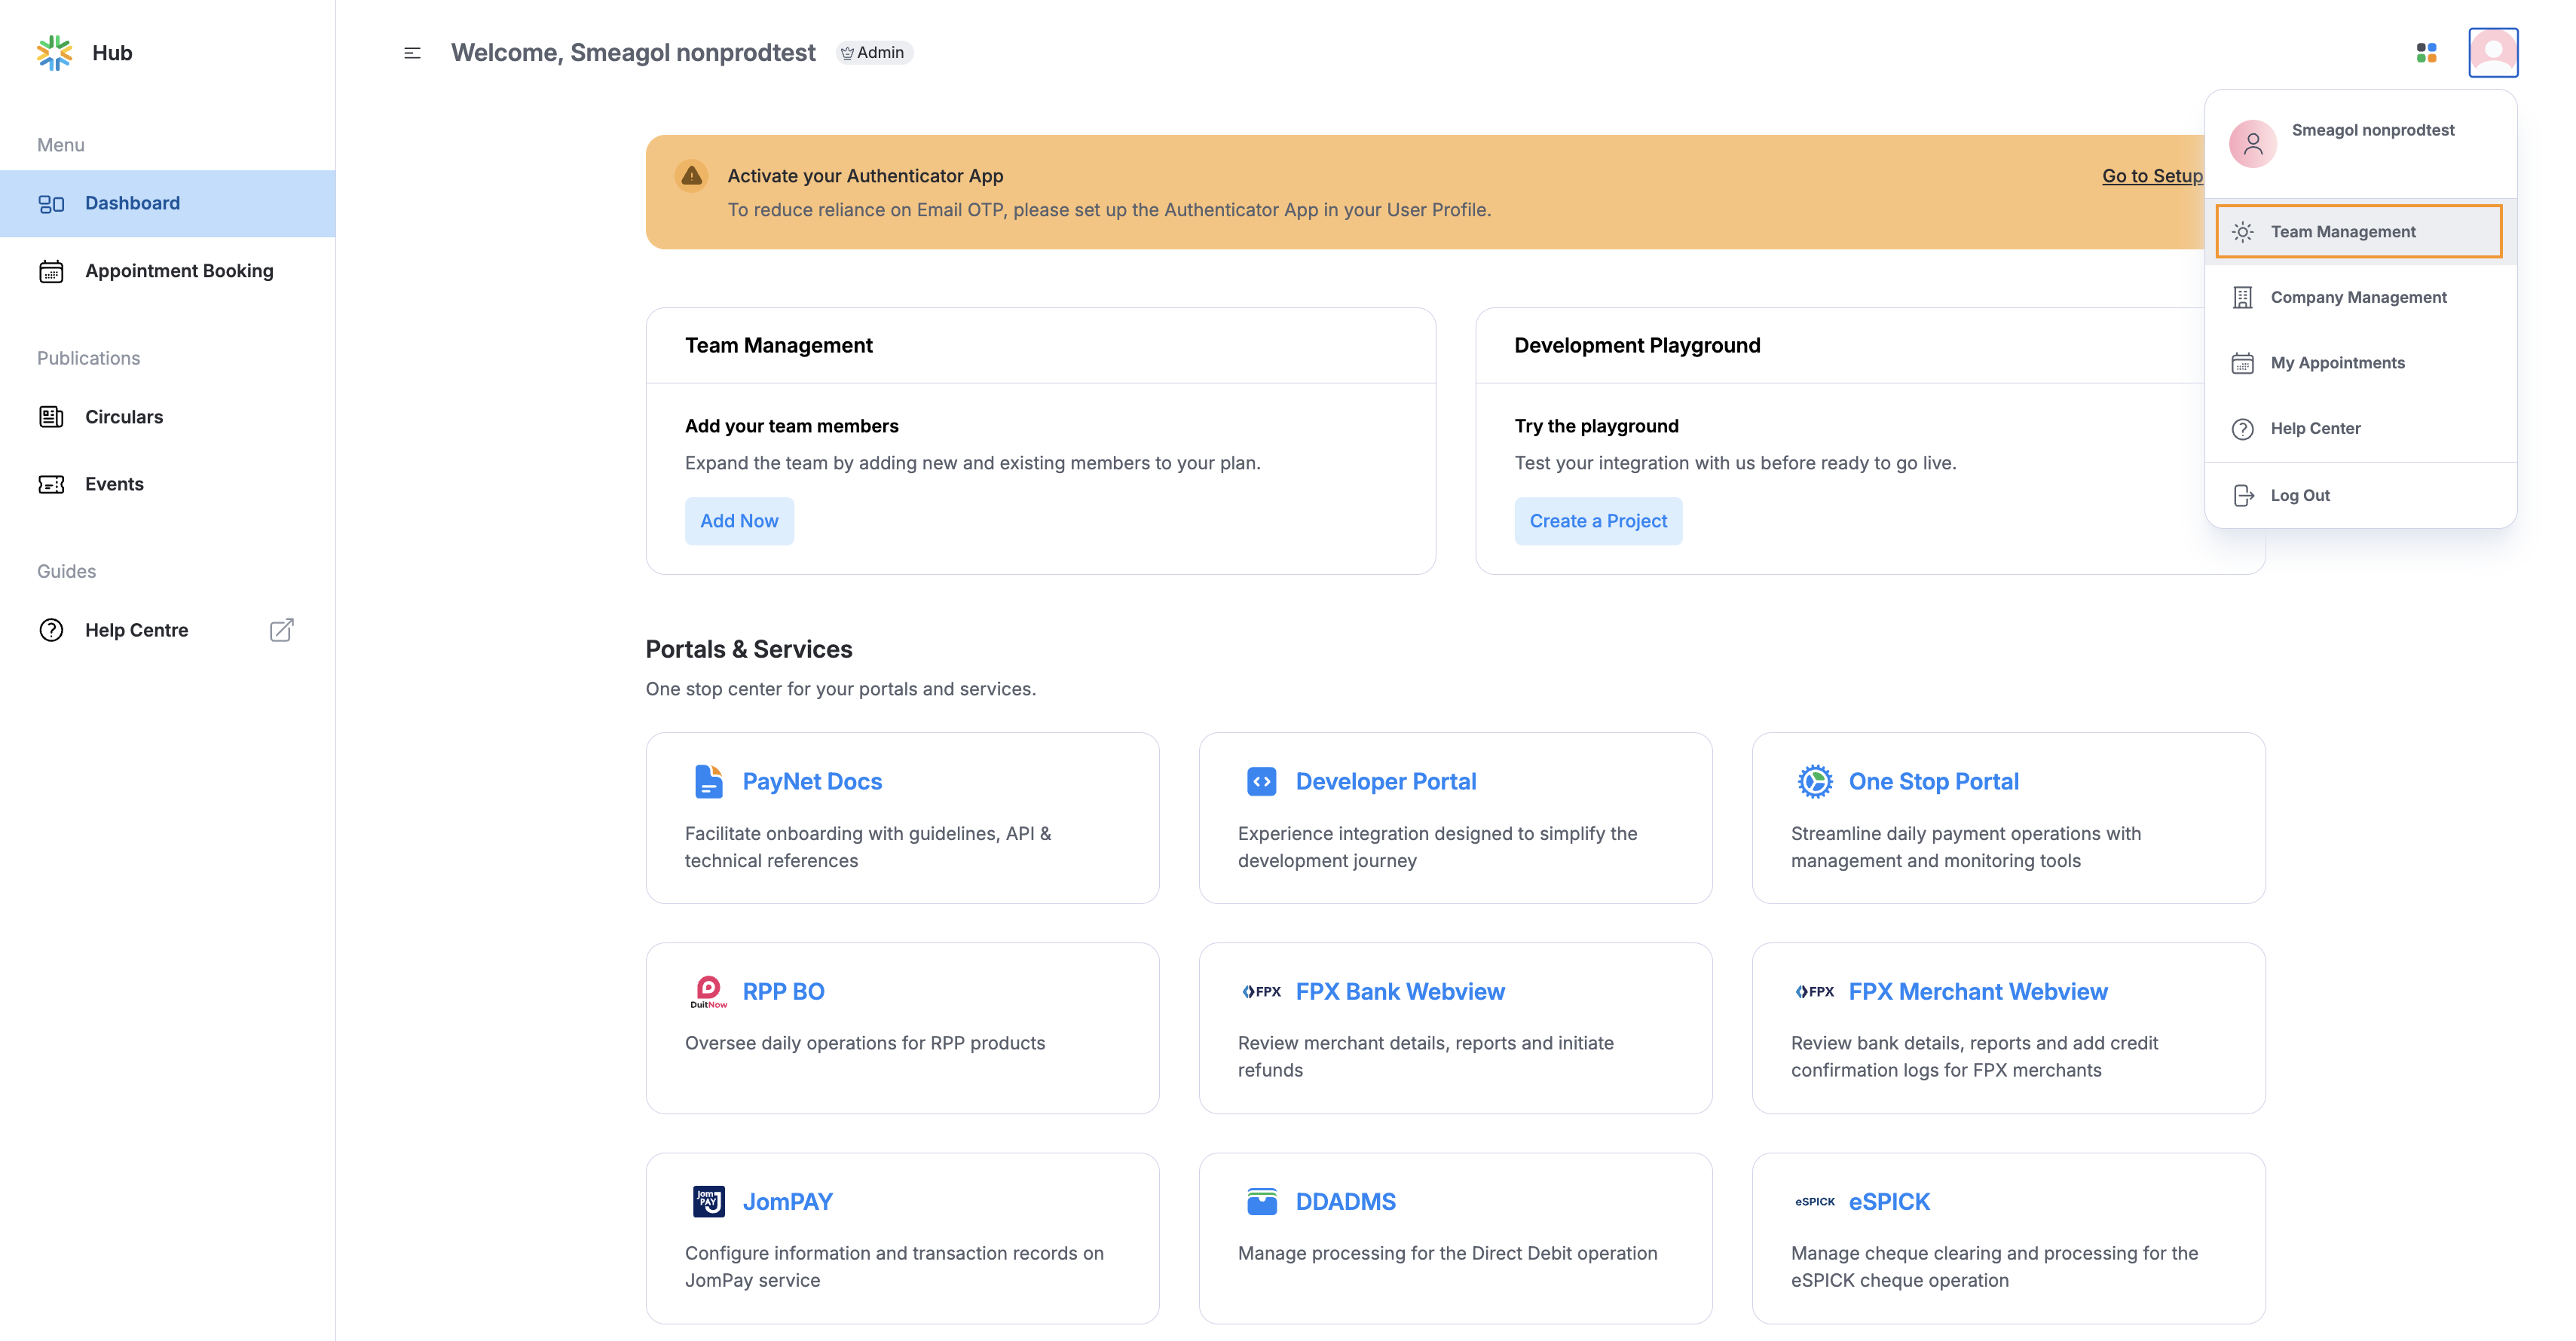Click the profile avatar in the header
Screen dimensions: 2576x1341
[x=2493, y=52]
